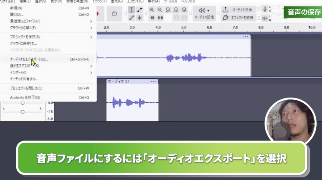Select the Envelope tool
The height and width of the screenshot is (180, 322).
140,10
